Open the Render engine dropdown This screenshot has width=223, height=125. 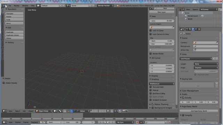105,6
